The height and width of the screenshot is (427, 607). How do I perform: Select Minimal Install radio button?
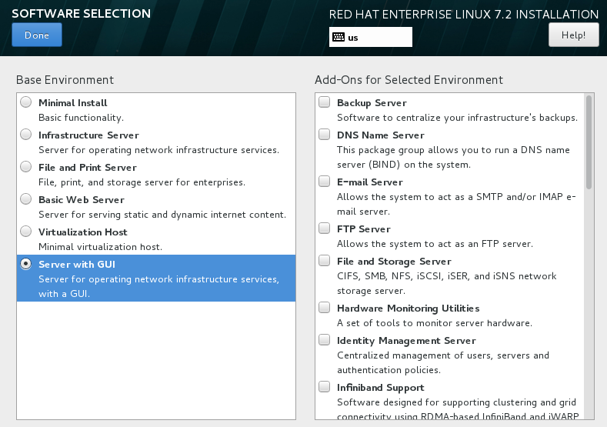(26, 102)
